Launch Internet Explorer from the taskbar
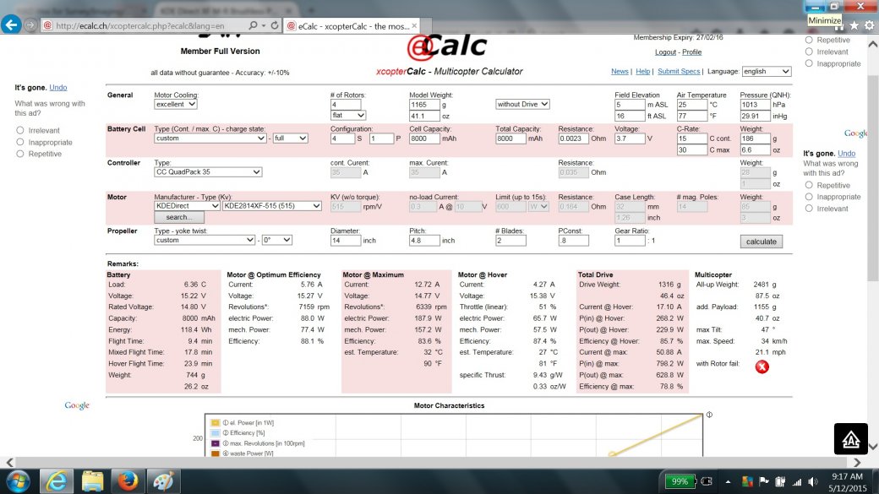Viewport: 879px width, 494px height. [x=57, y=481]
